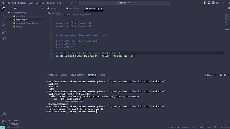Select the Code terminal instance
Screen dimensions: 230x129
click(x=209, y=75)
